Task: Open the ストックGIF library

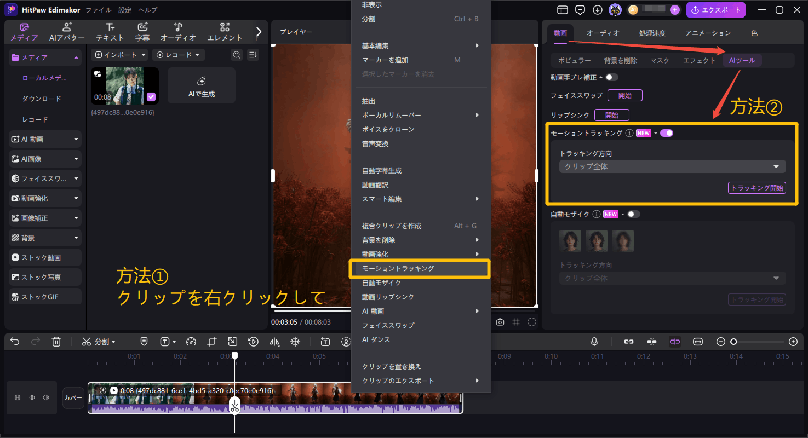Action: pos(44,296)
